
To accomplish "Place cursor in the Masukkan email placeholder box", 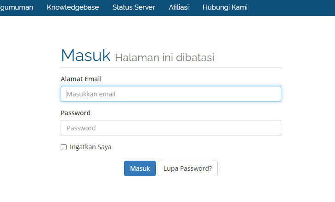I will [x=170, y=94].
